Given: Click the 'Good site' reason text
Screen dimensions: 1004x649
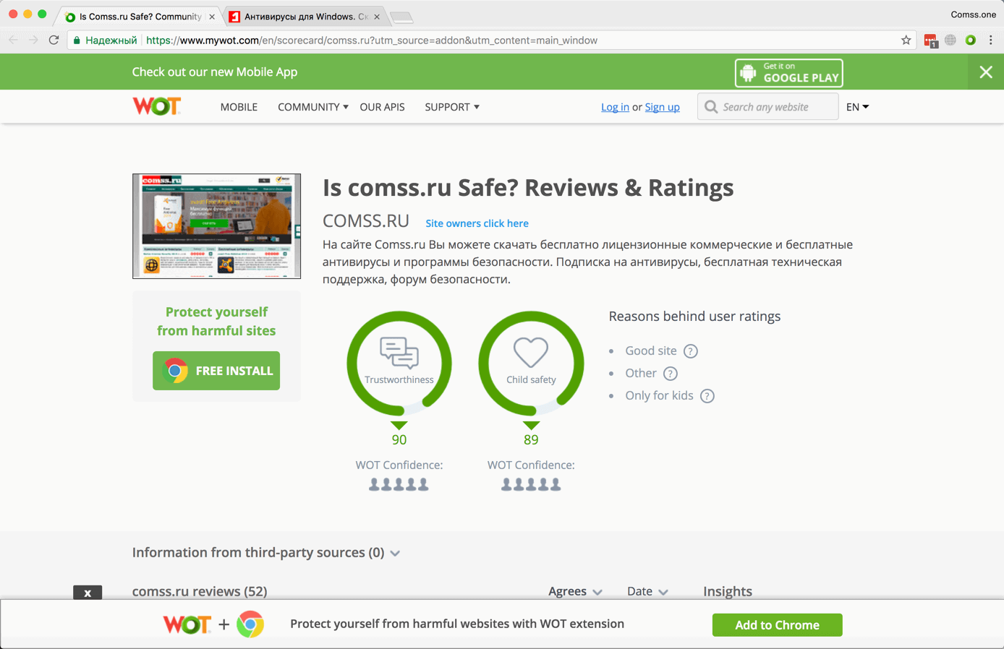Looking at the screenshot, I should pos(651,351).
